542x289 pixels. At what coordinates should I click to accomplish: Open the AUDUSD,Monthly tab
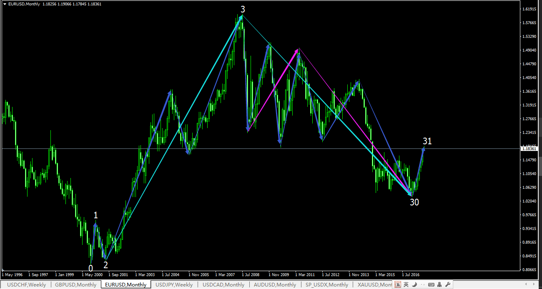tap(275, 284)
